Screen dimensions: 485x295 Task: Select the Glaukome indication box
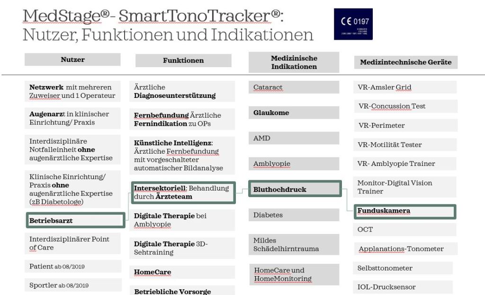294,113
